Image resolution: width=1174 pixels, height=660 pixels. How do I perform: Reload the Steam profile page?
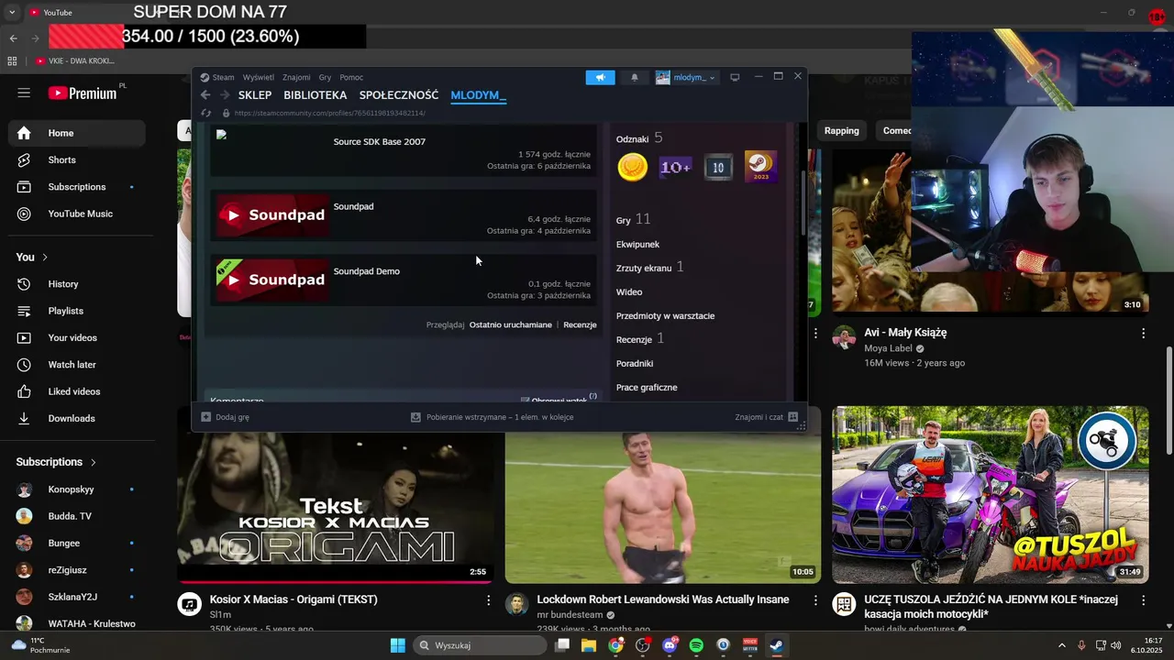point(206,113)
